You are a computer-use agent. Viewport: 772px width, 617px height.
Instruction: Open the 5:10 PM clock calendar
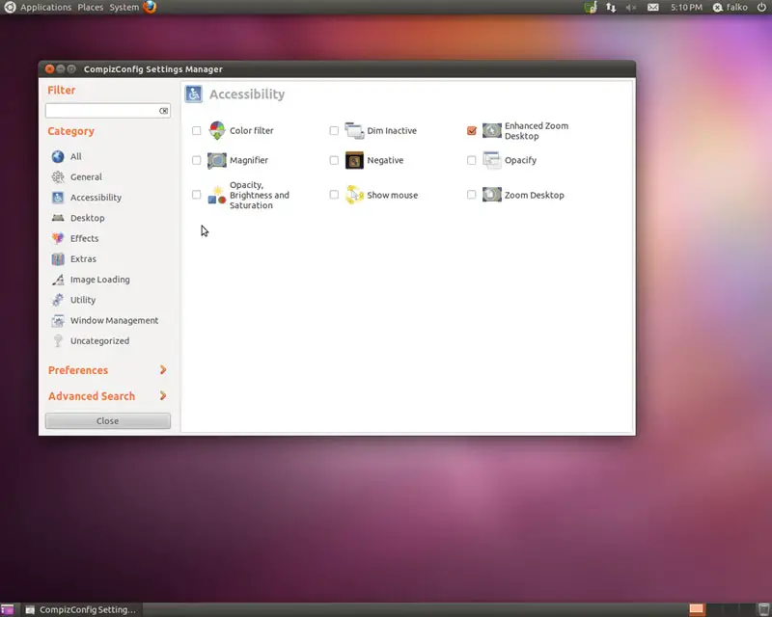click(x=686, y=8)
